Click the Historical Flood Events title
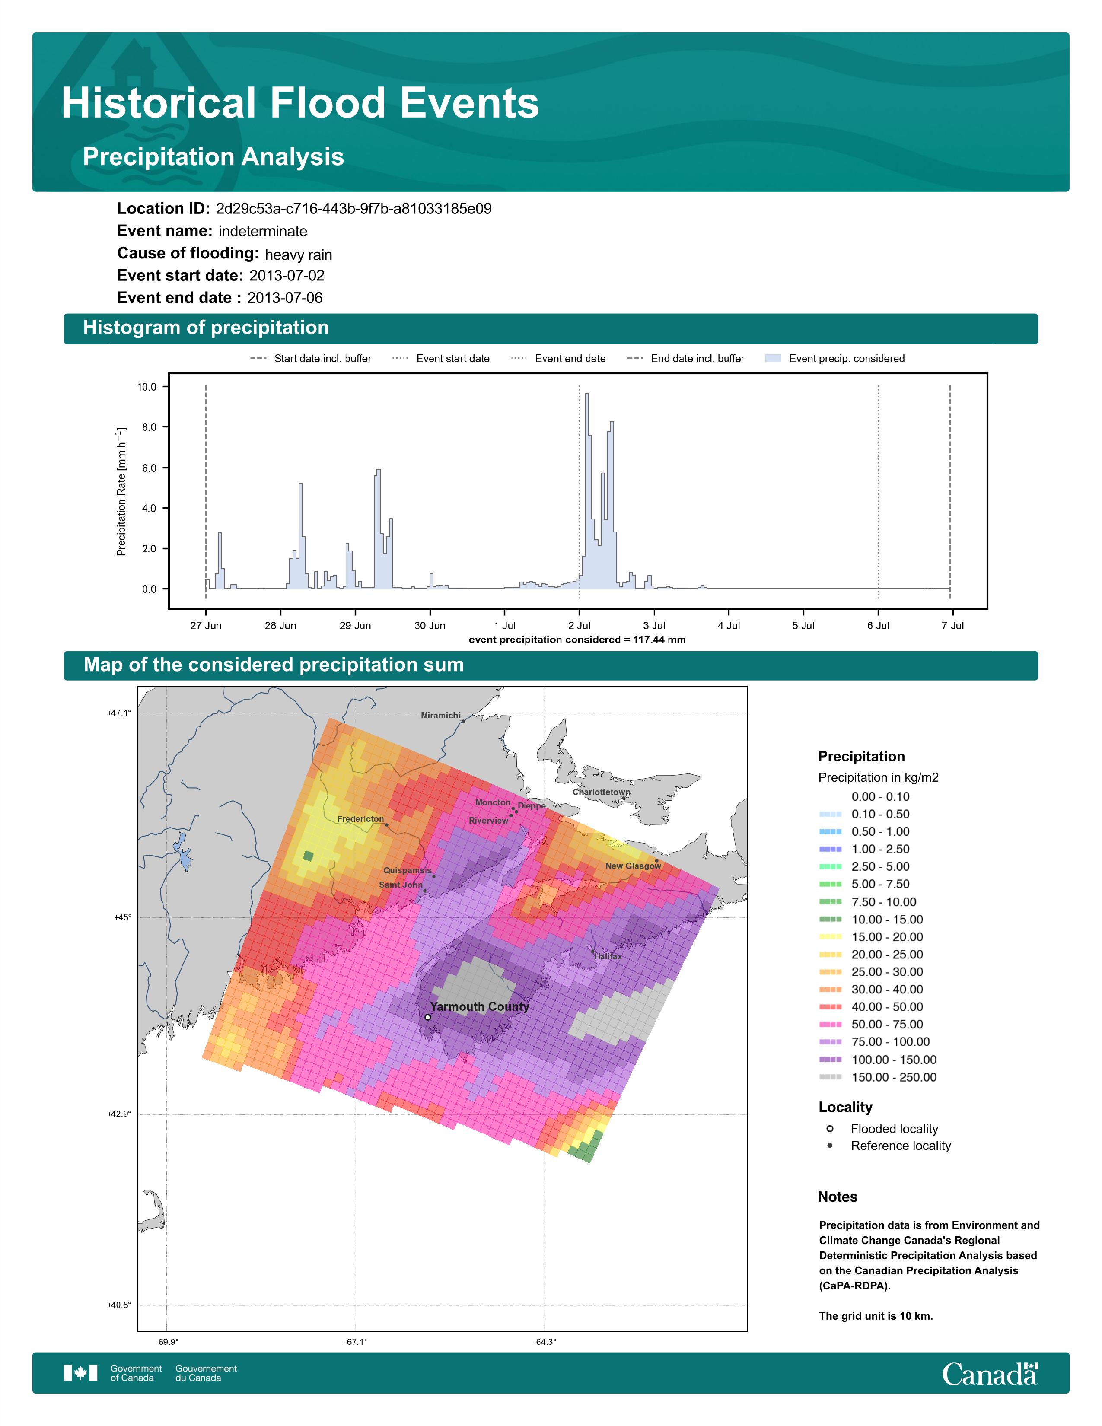Screen dimensions: 1102x1426 coord(300,103)
